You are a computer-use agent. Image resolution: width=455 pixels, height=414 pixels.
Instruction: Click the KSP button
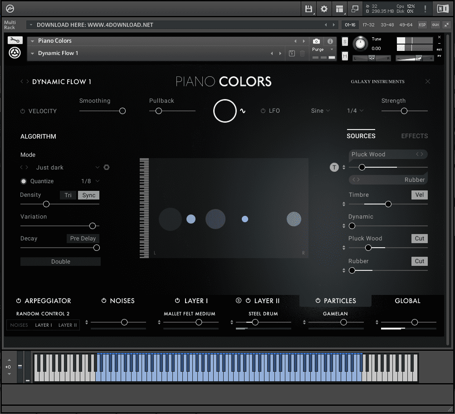422,25
